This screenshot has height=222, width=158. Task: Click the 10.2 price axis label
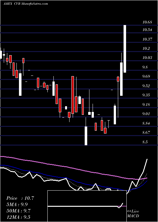tap(146, 49)
